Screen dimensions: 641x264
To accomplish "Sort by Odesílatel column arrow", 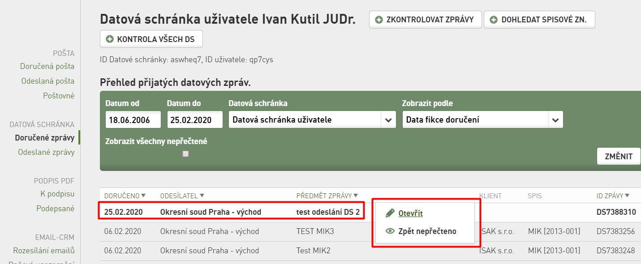I will coord(202,196).
